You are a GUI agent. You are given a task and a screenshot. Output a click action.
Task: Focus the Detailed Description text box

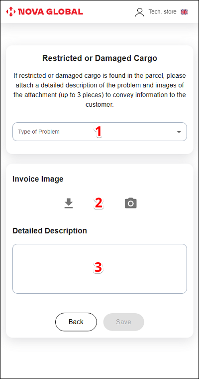click(x=99, y=269)
